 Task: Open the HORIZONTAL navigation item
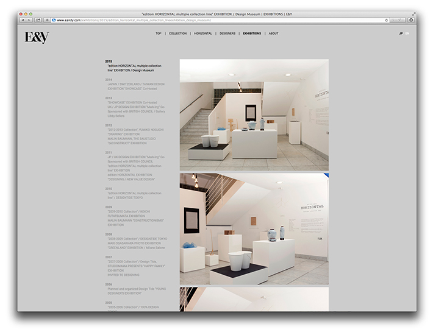pos(203,33)
